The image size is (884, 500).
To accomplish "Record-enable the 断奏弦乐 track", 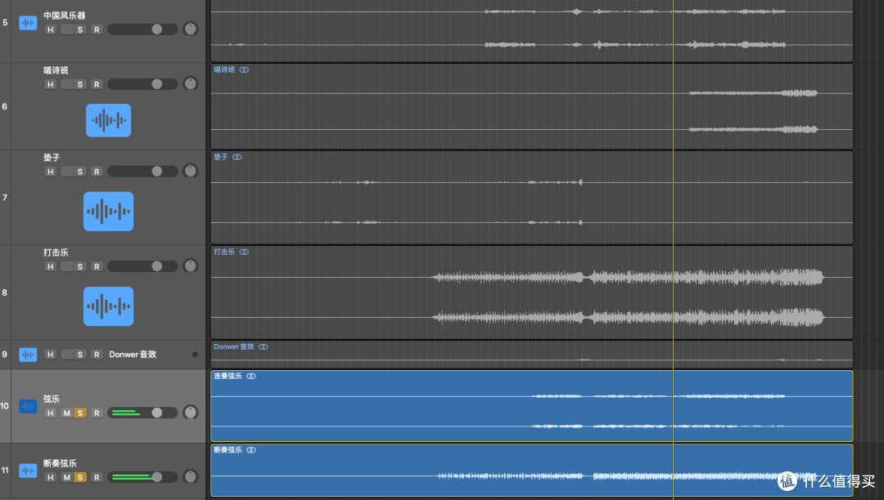I will pyautogui.click(x=97, y=477).
